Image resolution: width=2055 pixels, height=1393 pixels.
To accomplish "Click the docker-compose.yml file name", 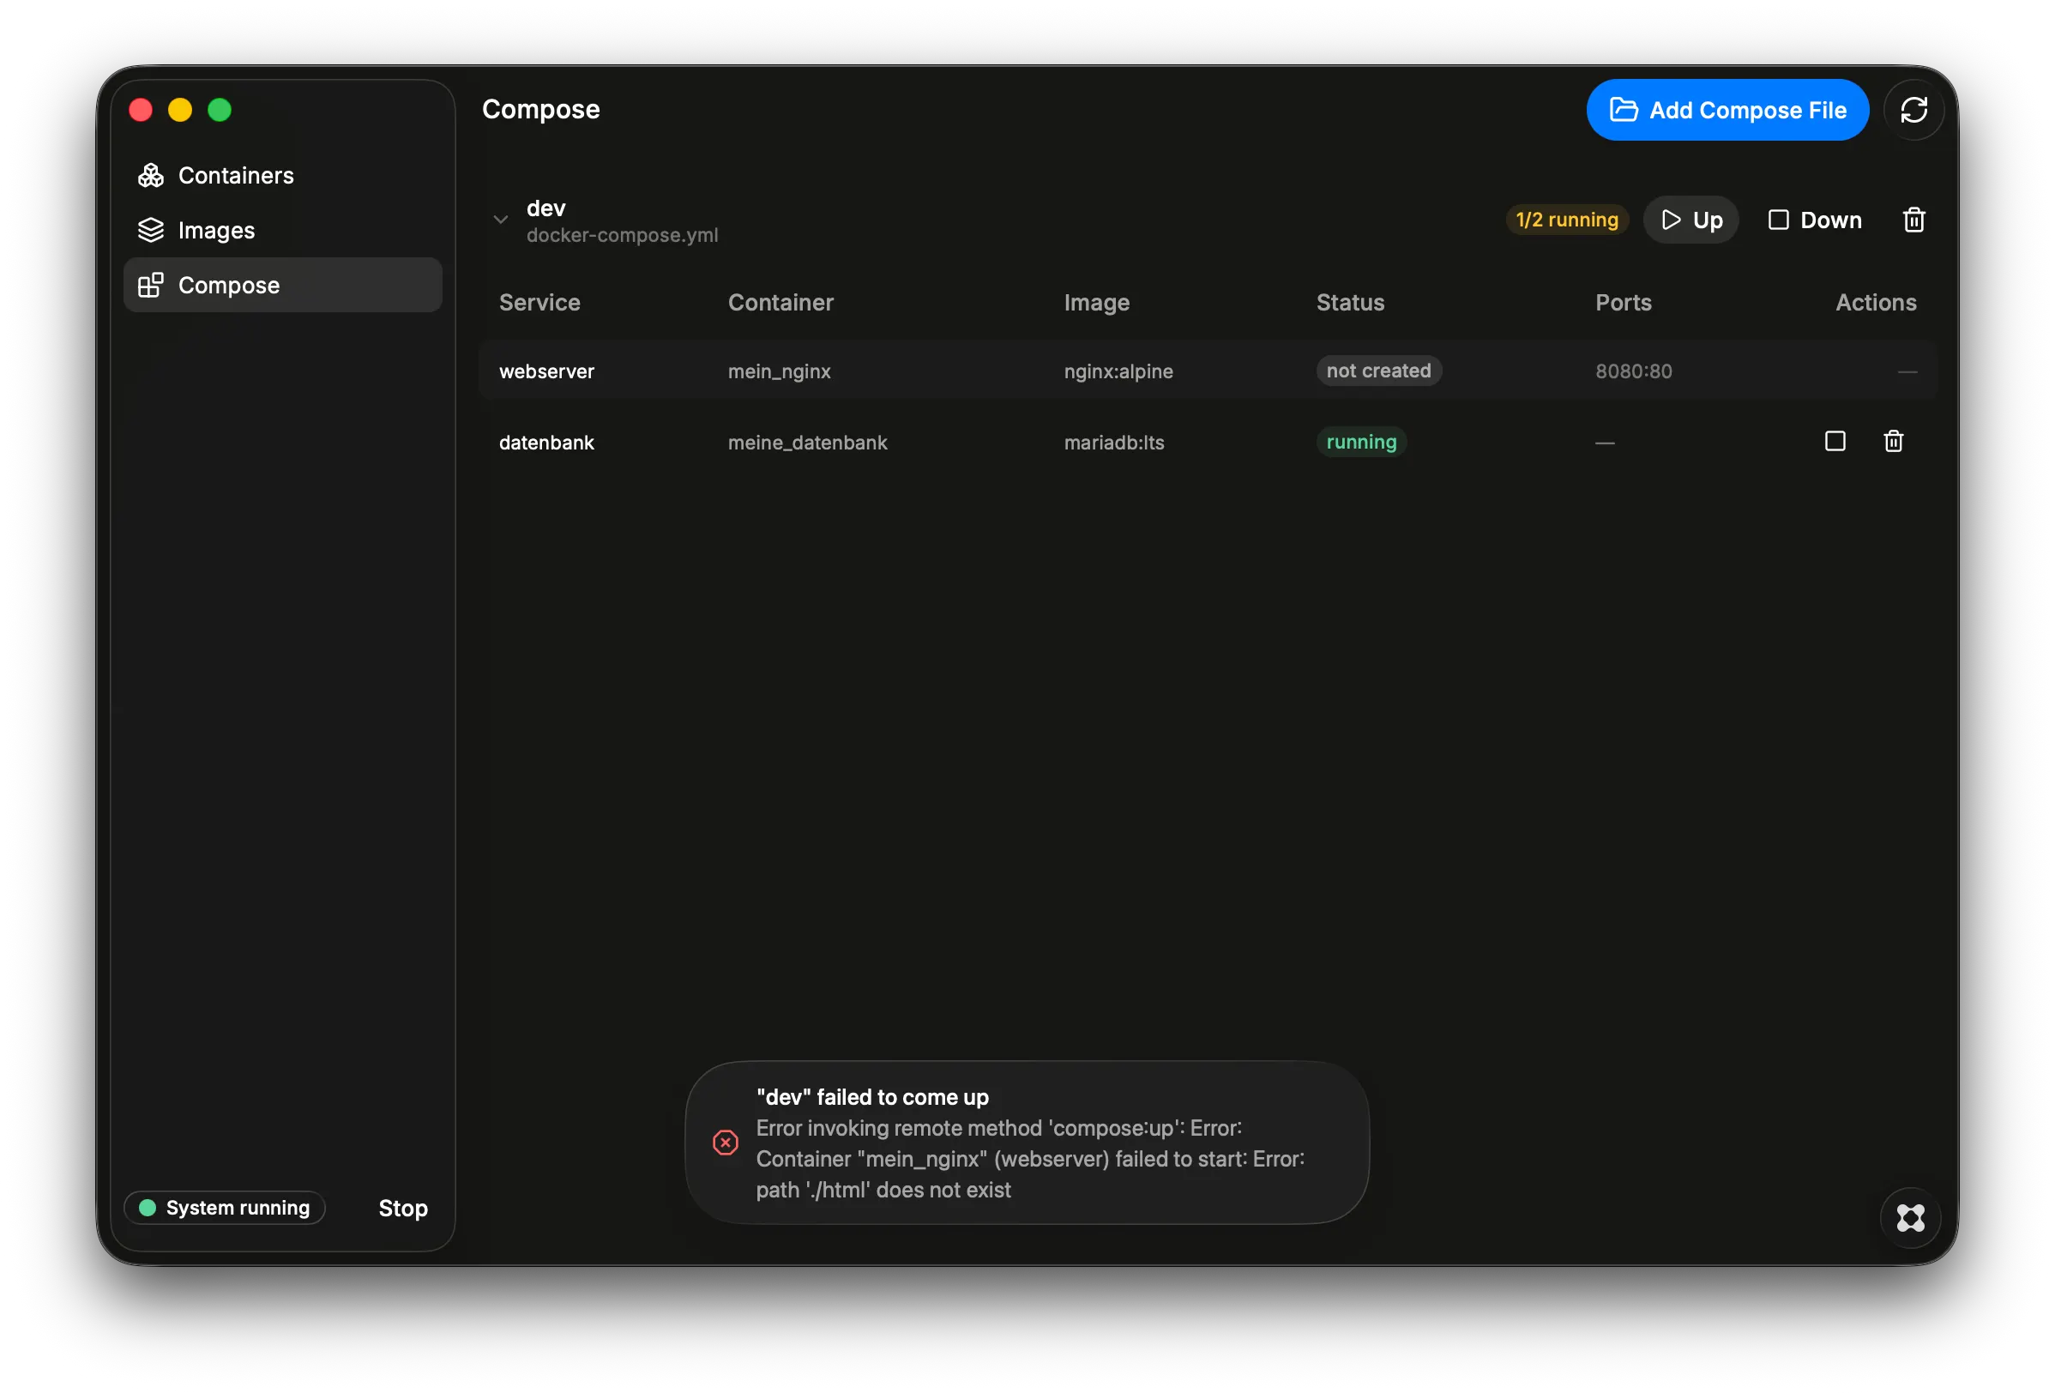I will [622, 235].
